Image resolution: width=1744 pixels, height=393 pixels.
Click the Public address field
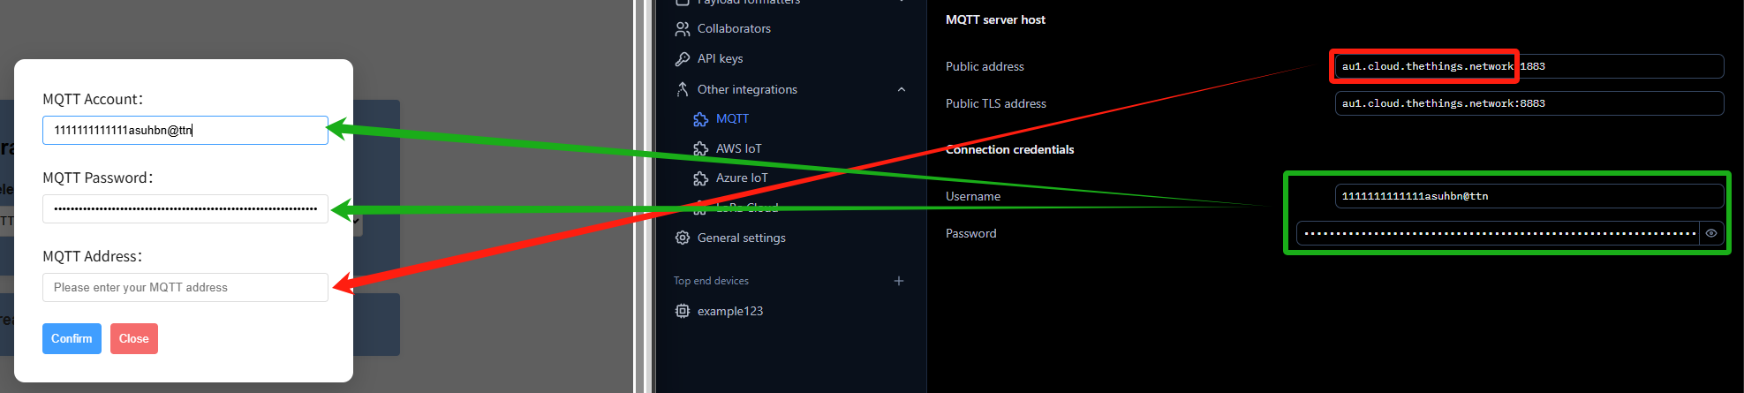coord(1529,66)
